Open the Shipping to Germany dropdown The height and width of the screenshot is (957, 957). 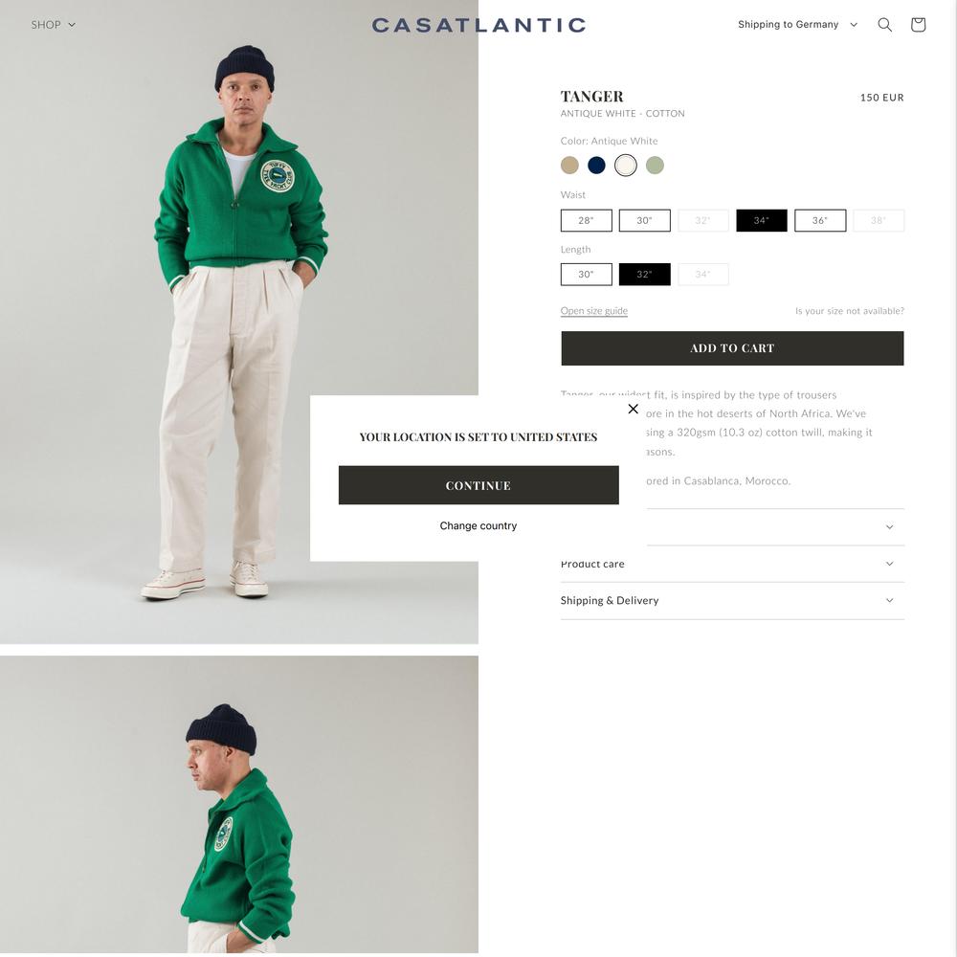pos(797,25)
